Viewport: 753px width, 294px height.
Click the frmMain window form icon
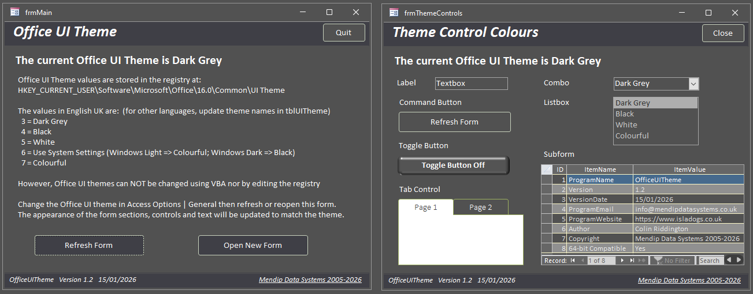[15, 12]
